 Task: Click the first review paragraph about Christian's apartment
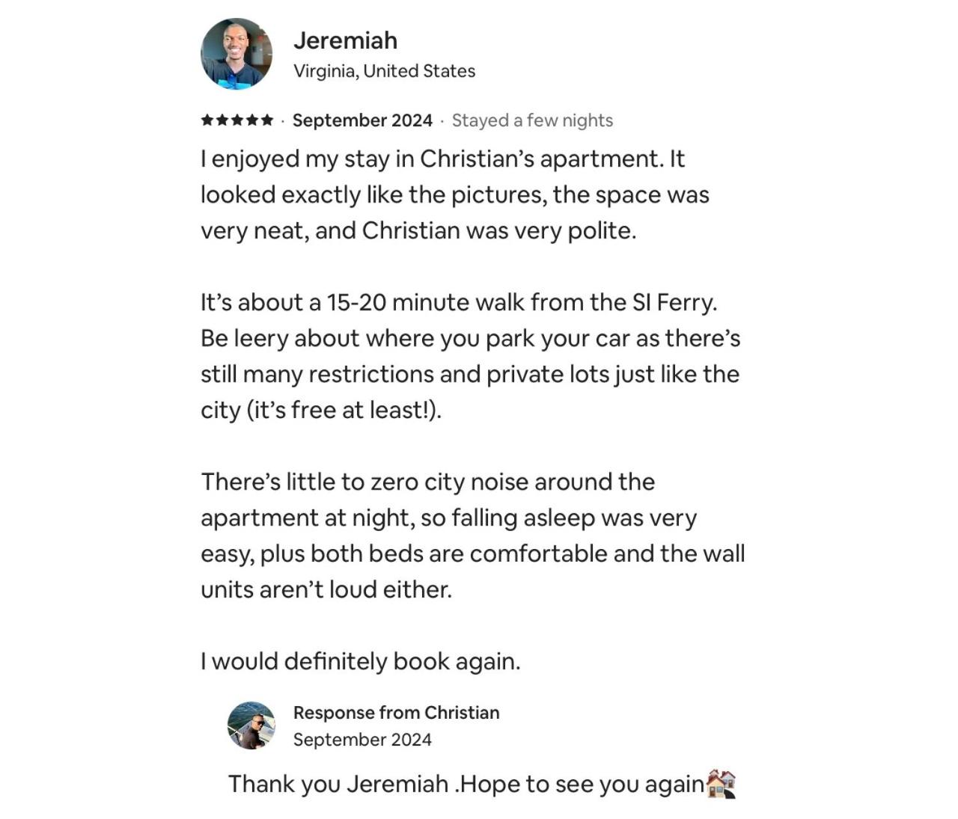(x=455, y=194)
